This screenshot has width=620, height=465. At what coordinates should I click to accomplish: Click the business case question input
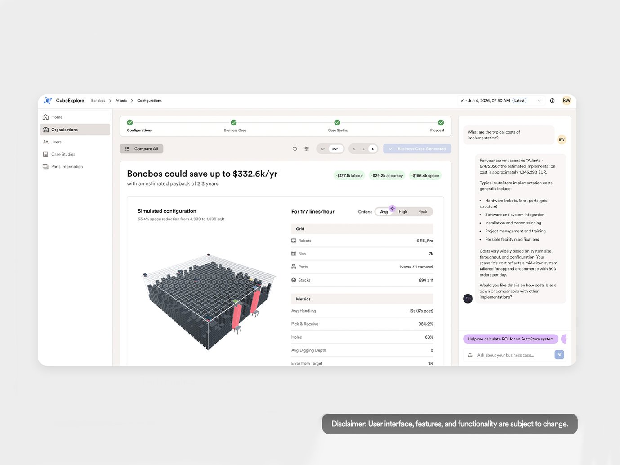point(513,355)
